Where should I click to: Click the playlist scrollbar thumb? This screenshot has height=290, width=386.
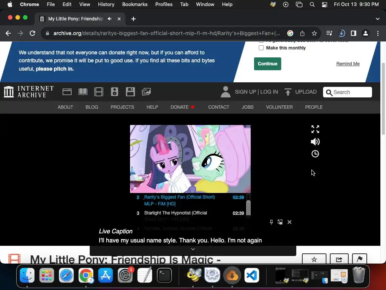pyautogui.click(x=248, y=208)
